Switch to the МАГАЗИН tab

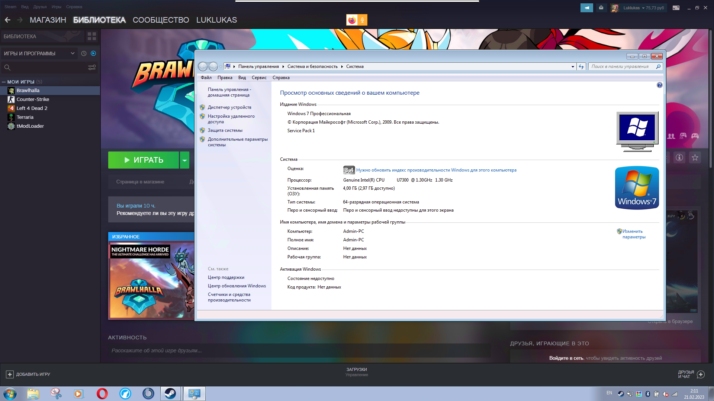coord(48,20)
